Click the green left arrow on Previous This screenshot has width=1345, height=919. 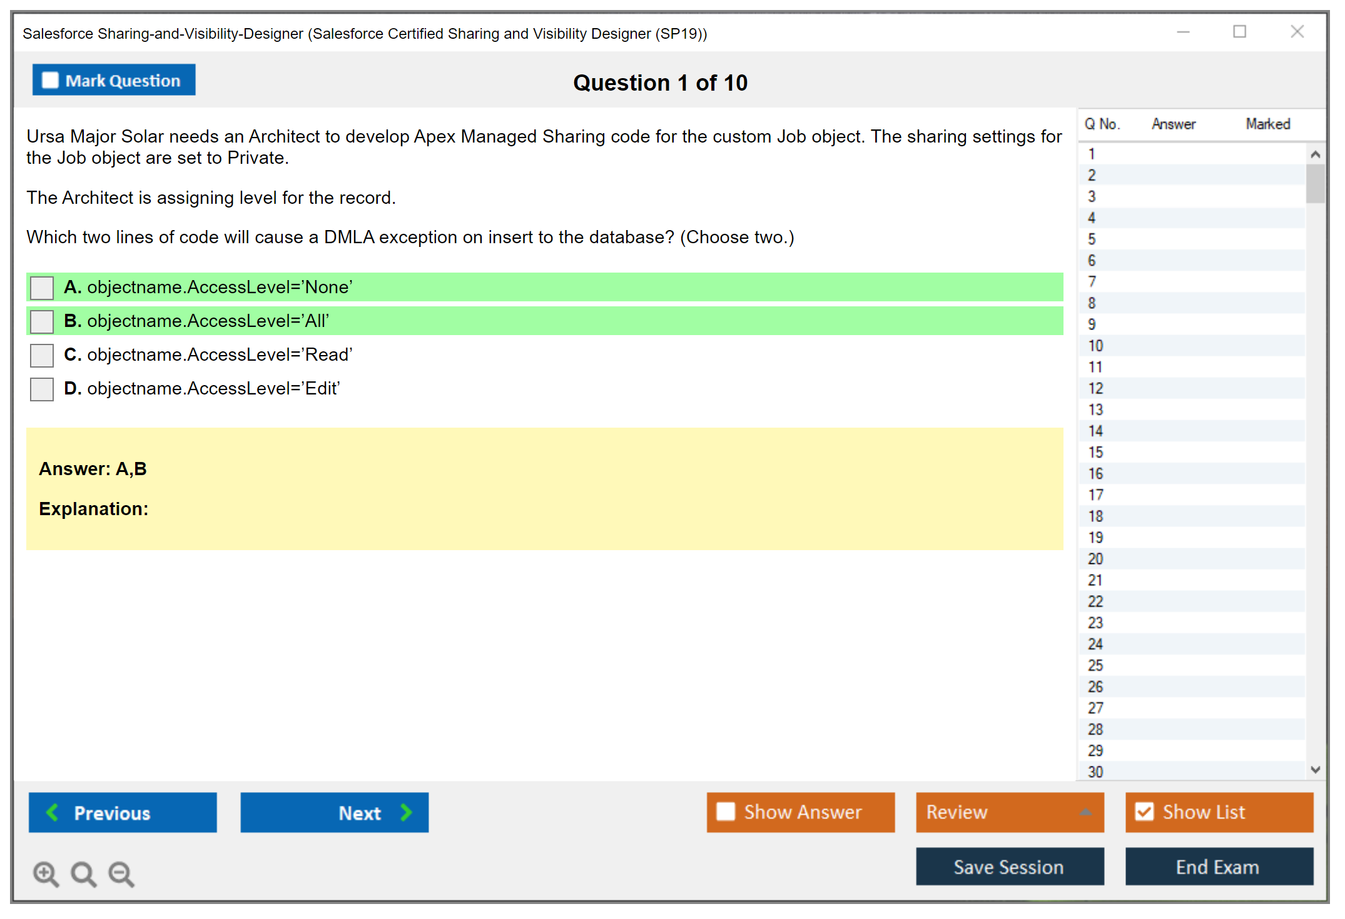53,812
